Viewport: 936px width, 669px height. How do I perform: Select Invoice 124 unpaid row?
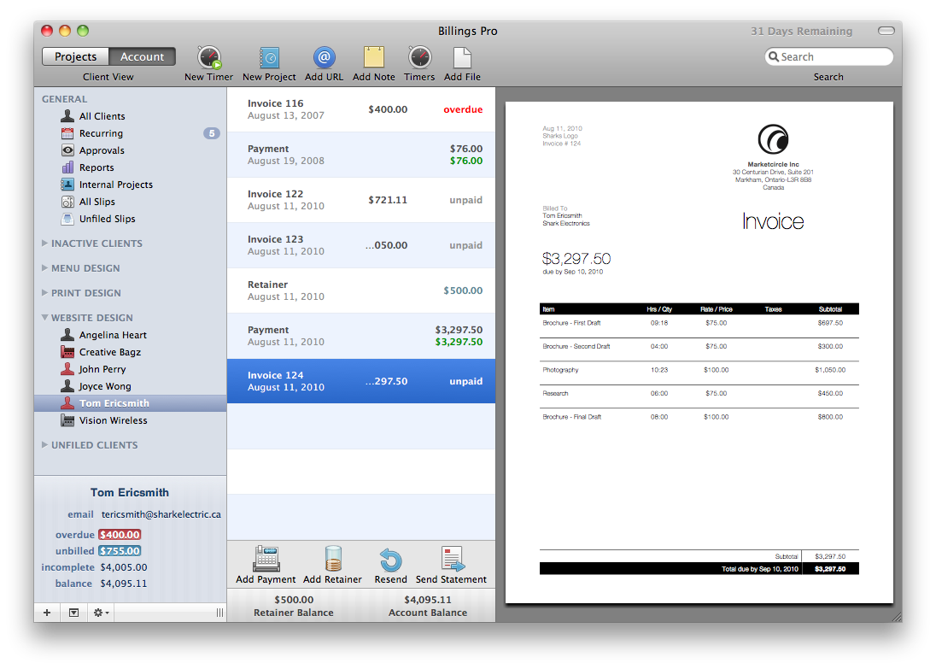click(x=361, y=381)
